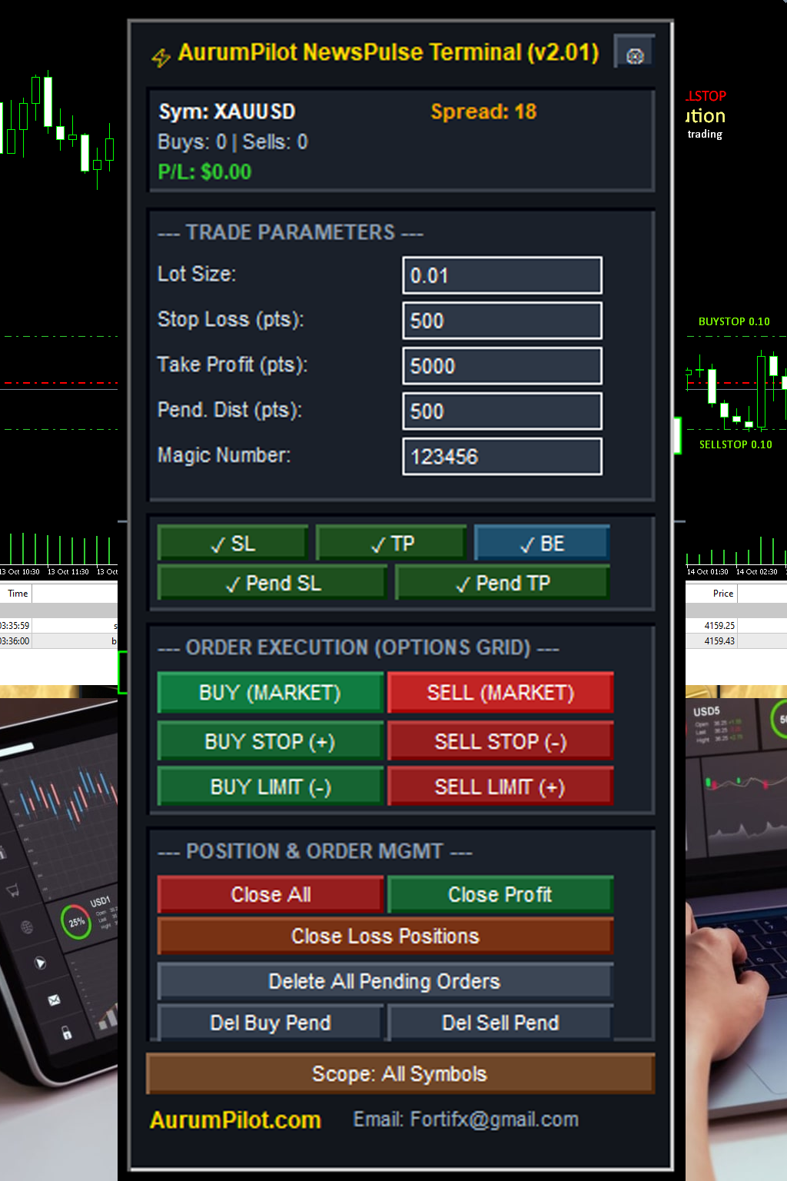Place a SELL STOP (-) order
The image size is (787, 1181).
click(x=500, y=741)
